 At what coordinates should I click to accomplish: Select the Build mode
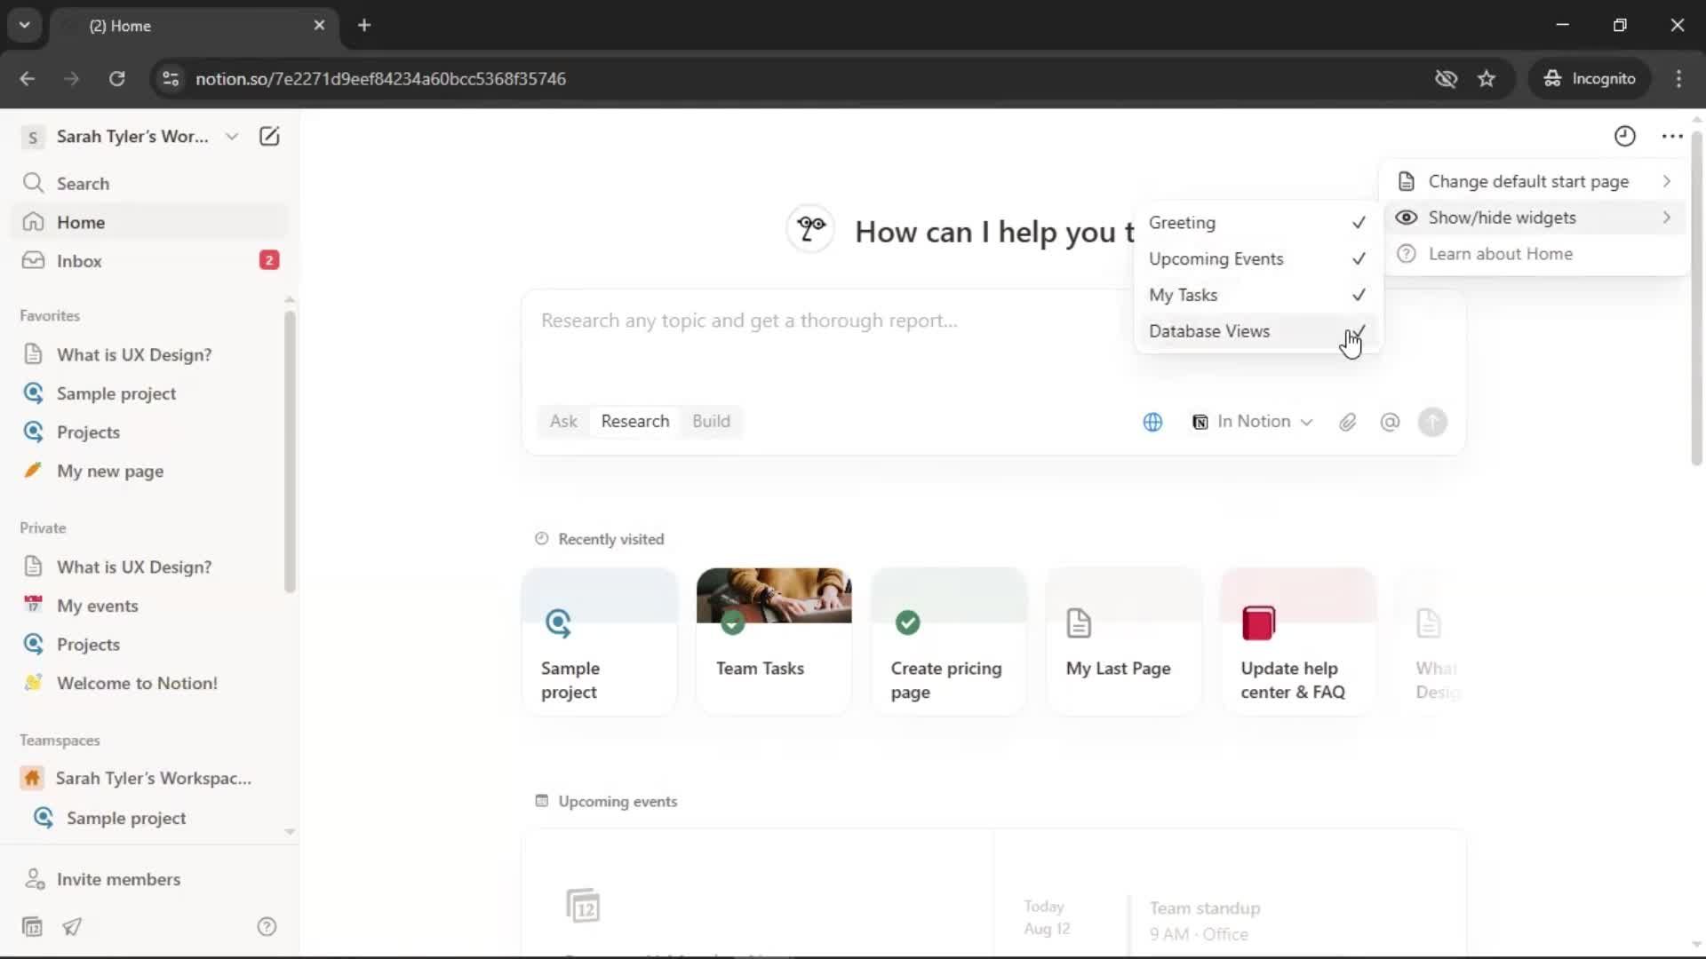[711, 422]
